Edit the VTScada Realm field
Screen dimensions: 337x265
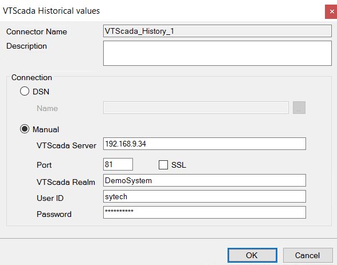[x=205, y=180]
